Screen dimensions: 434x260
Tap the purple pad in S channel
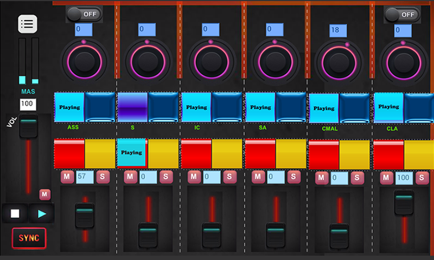[132, 107]
